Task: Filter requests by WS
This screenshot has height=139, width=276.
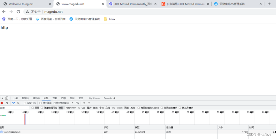Action: [x=113, y=108]
